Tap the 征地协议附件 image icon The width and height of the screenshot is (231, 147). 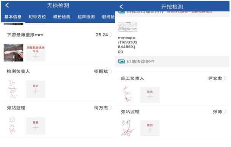(x=121, y=61)
